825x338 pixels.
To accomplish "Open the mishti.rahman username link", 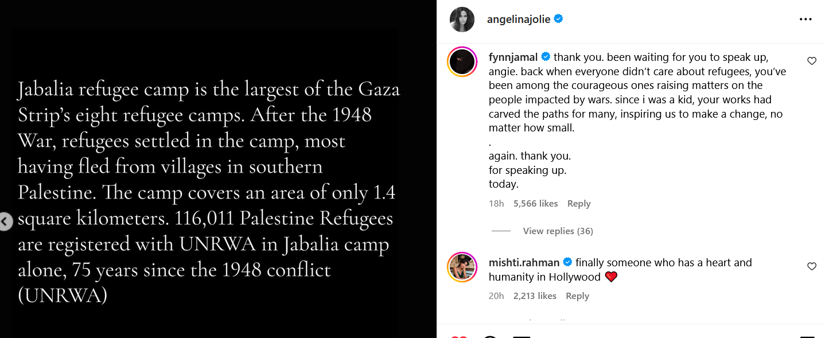I will (524, 263).
